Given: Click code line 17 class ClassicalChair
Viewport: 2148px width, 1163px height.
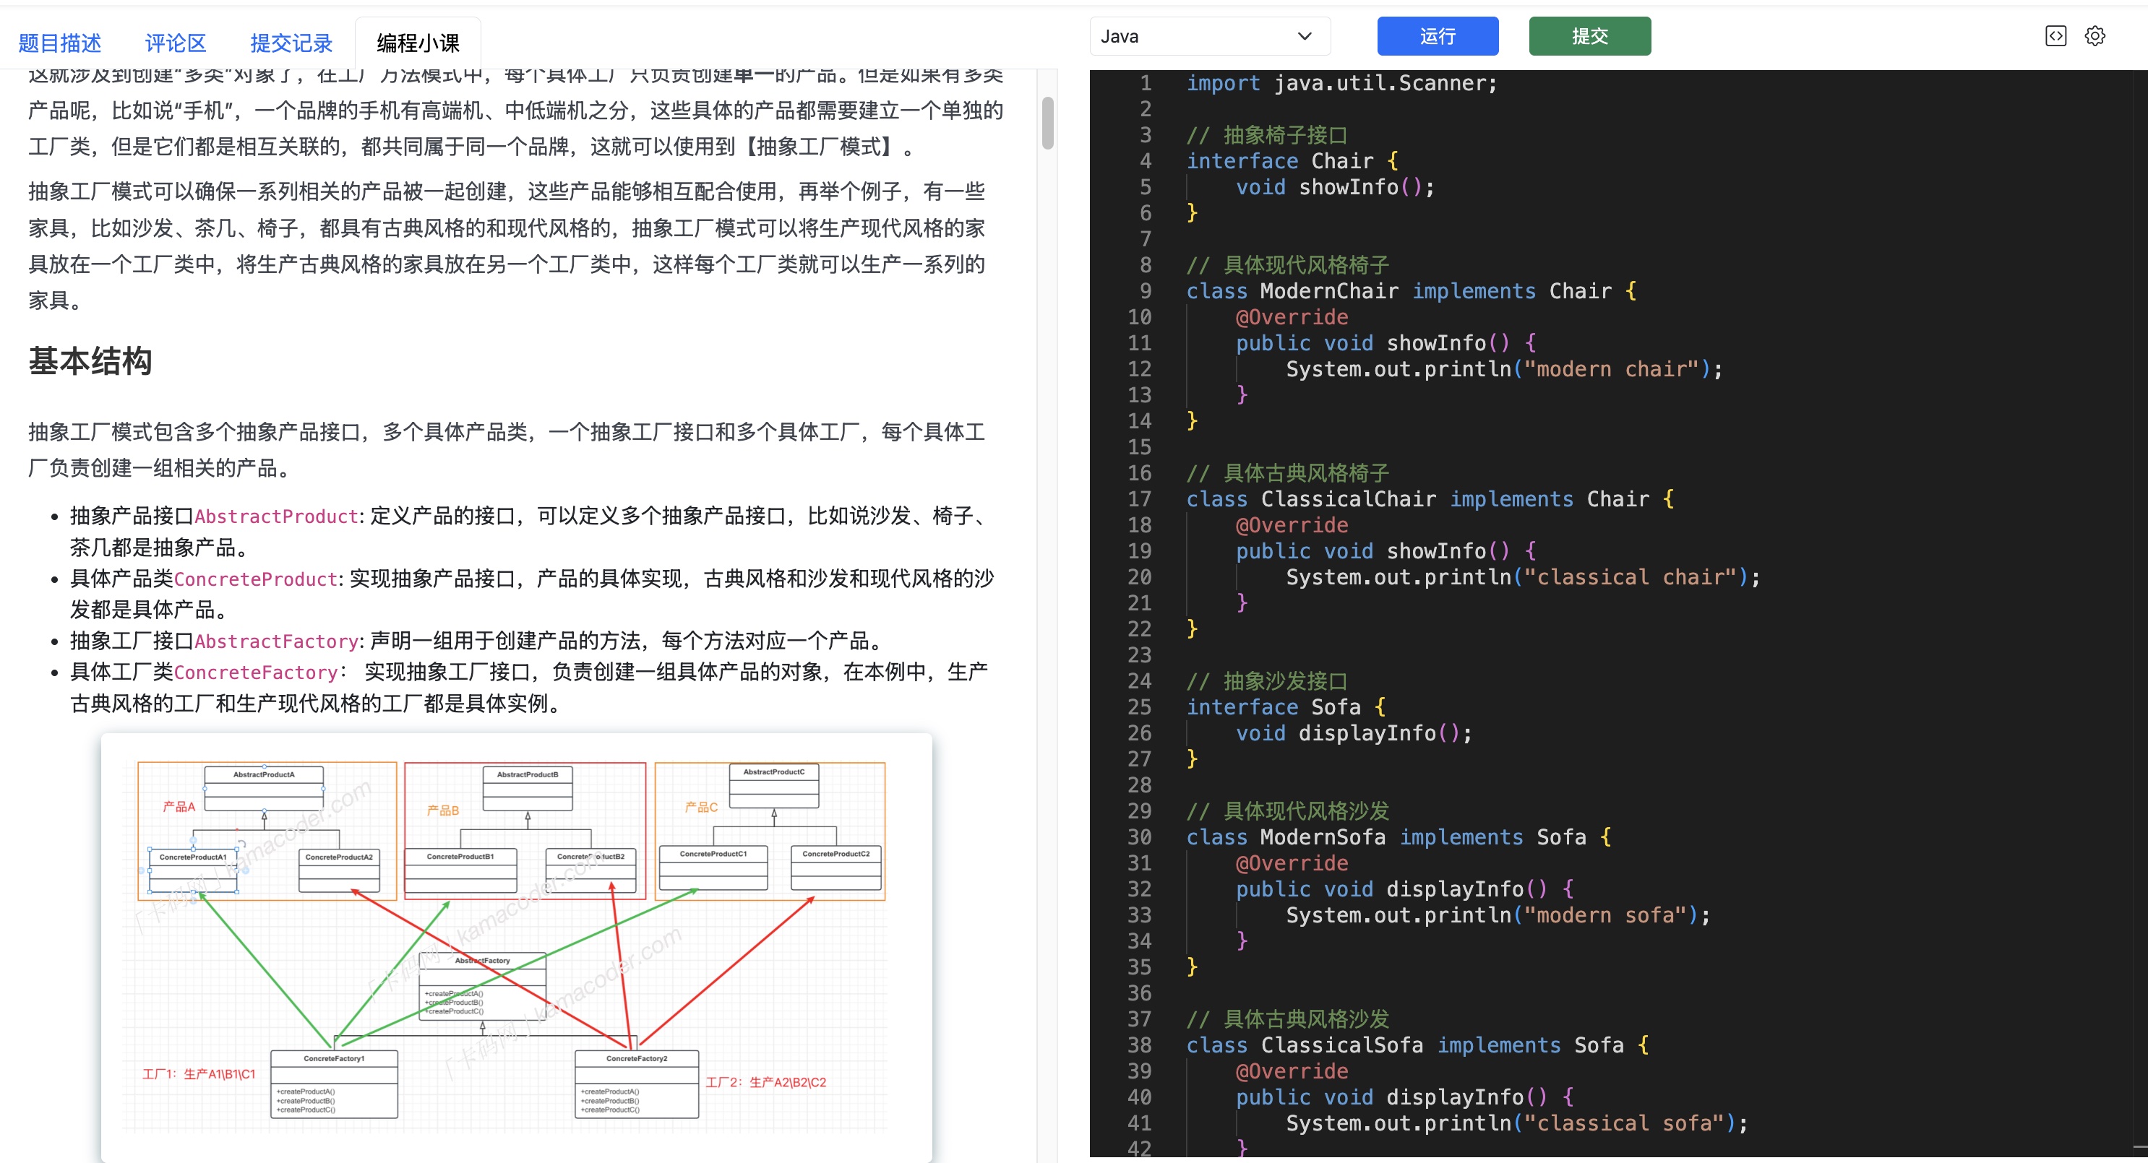Looking at the screenshot, I should [x=1430, y=498].
